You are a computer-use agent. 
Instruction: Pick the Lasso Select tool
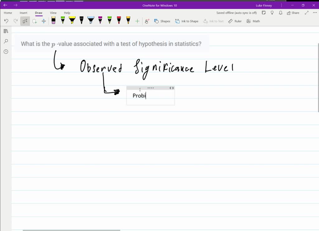pyautogui.click(x=35, y=21)
